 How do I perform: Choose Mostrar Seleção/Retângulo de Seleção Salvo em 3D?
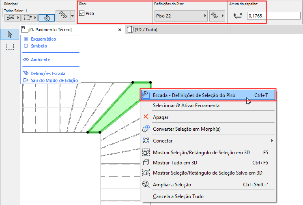[208, 173]
